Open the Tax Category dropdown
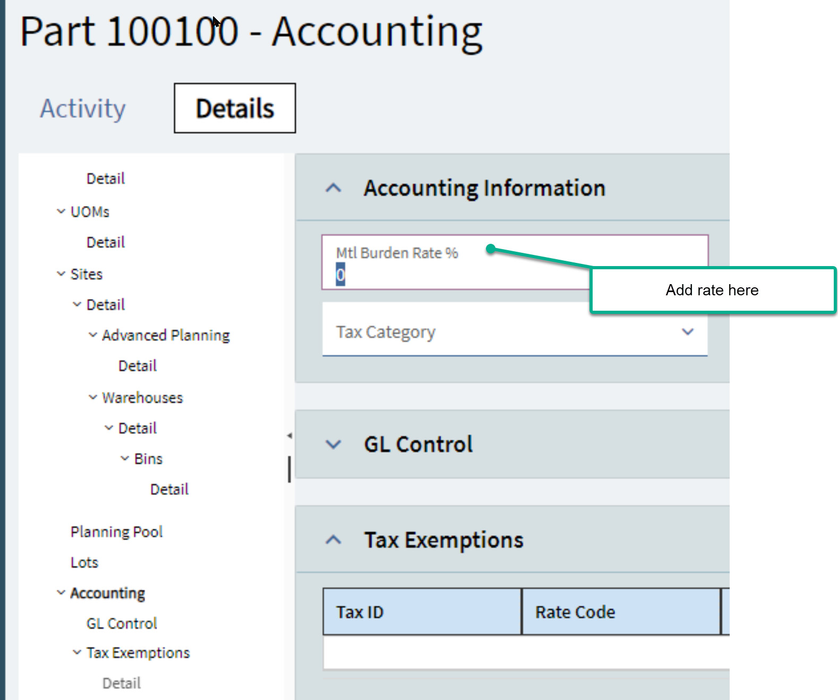The width and height of the screenshot is (838, 700). click(687, 332)
